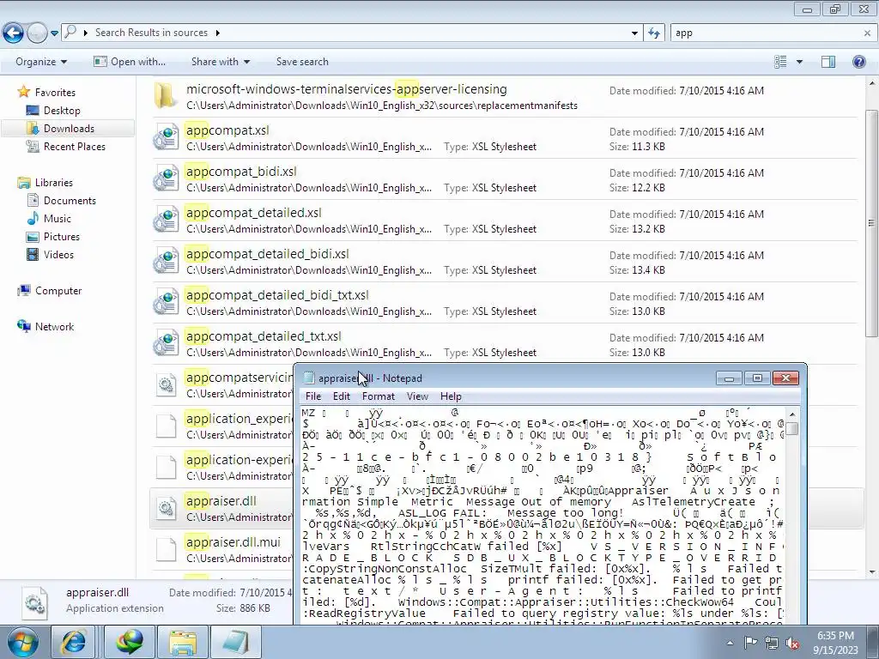
Task: Click the Windows Start button
Action: pyautogui.click(x=22, y=642)
